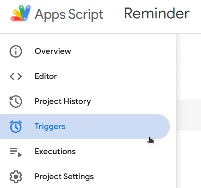
Task: Click the Project History clock-arrow icon
Action: click(16, 102)
